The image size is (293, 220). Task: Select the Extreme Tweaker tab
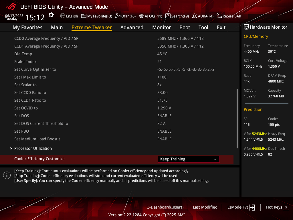coord(92,27)
